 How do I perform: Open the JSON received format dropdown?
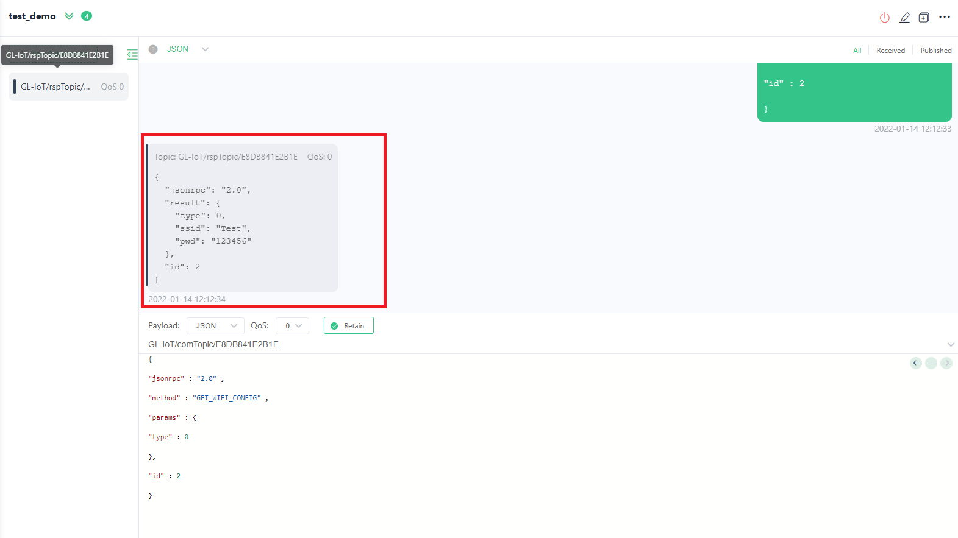coord(188,49)
